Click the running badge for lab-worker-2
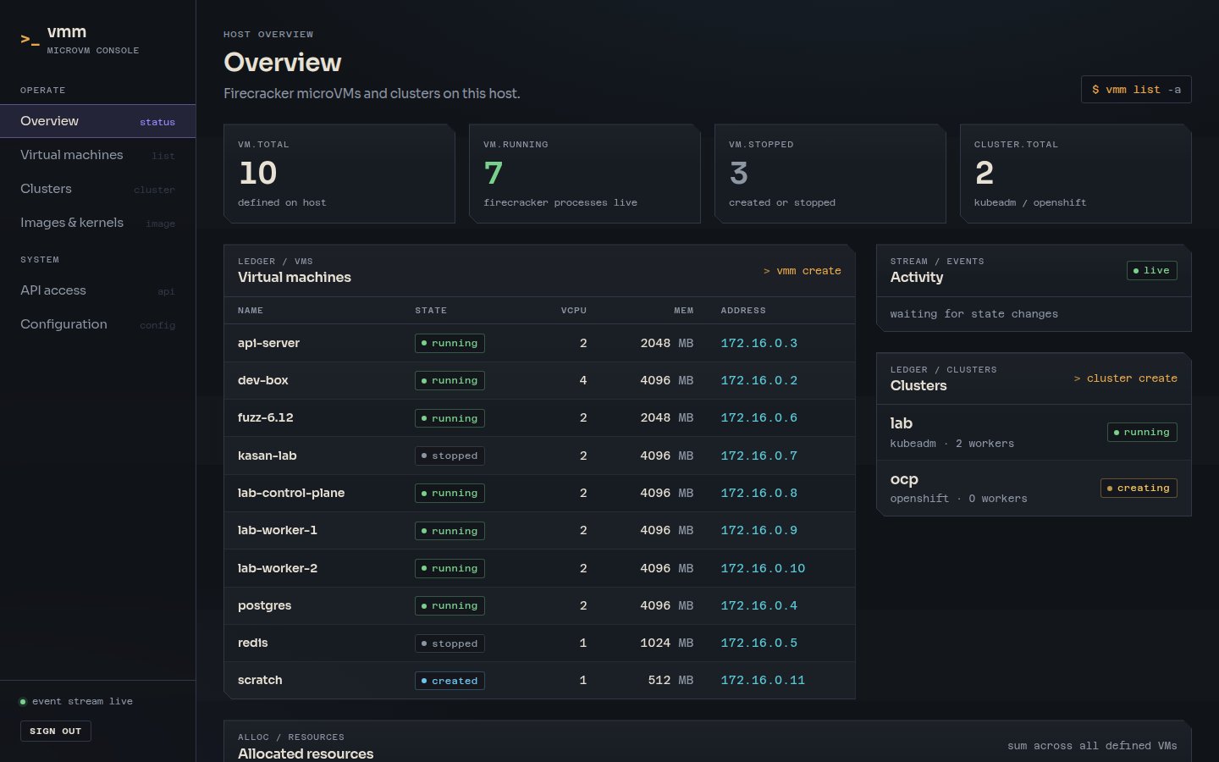The image size is (1219, 762). (x=450, y=568)
